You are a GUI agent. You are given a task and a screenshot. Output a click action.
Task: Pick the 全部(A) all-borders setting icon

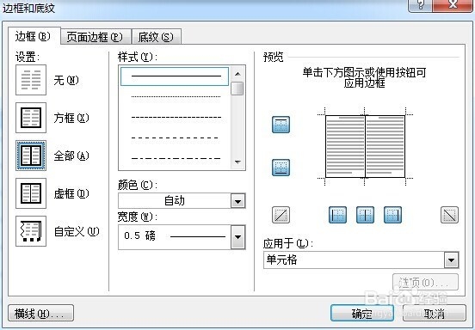point(31,156)
